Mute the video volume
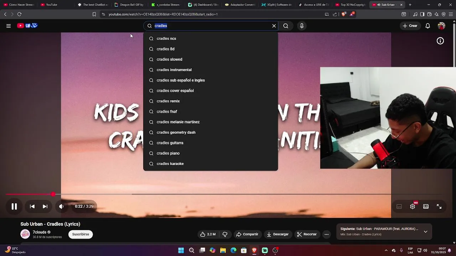 click(61, 206)
